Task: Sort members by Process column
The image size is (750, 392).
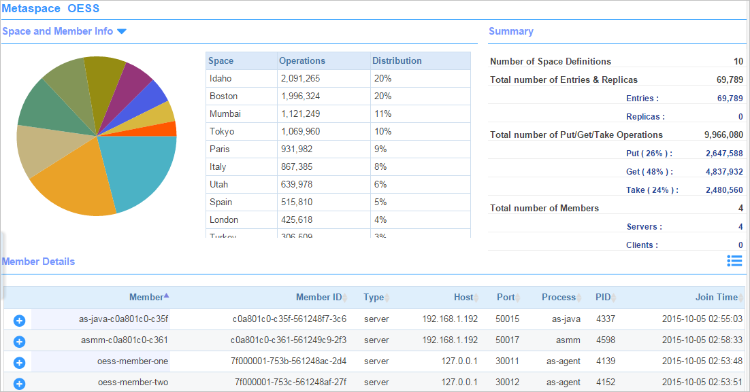Action: pyautogui.click(x=559, y=297)
